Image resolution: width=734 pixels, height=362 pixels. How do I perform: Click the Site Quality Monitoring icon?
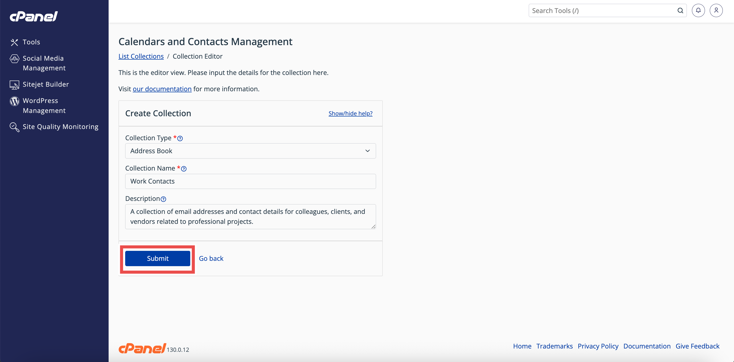click(14, 127)
